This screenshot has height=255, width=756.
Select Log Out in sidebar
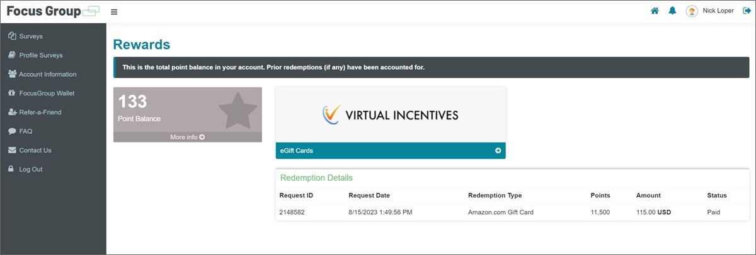pyautogui.click(x=31, y=170)
